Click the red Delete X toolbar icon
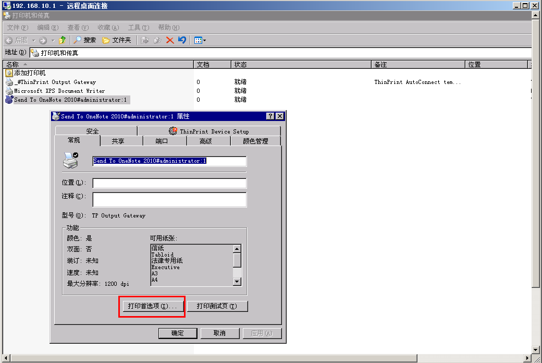 (170, 40)
